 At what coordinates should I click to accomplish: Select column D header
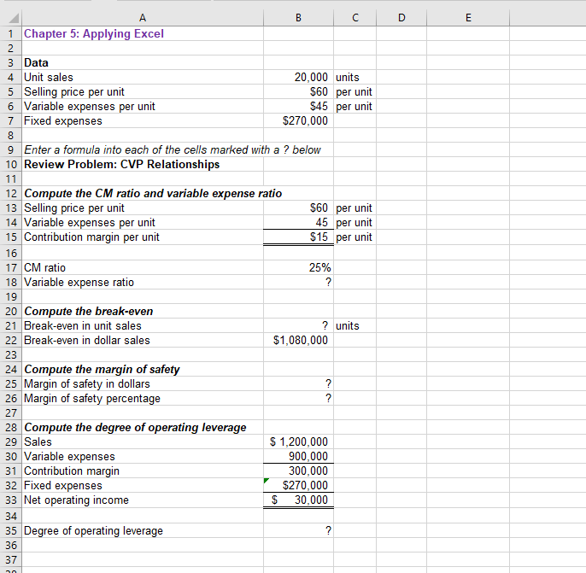click(x=401, y=18)
